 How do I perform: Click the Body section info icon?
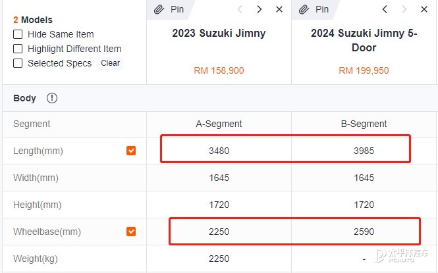[x=52, y=98]
